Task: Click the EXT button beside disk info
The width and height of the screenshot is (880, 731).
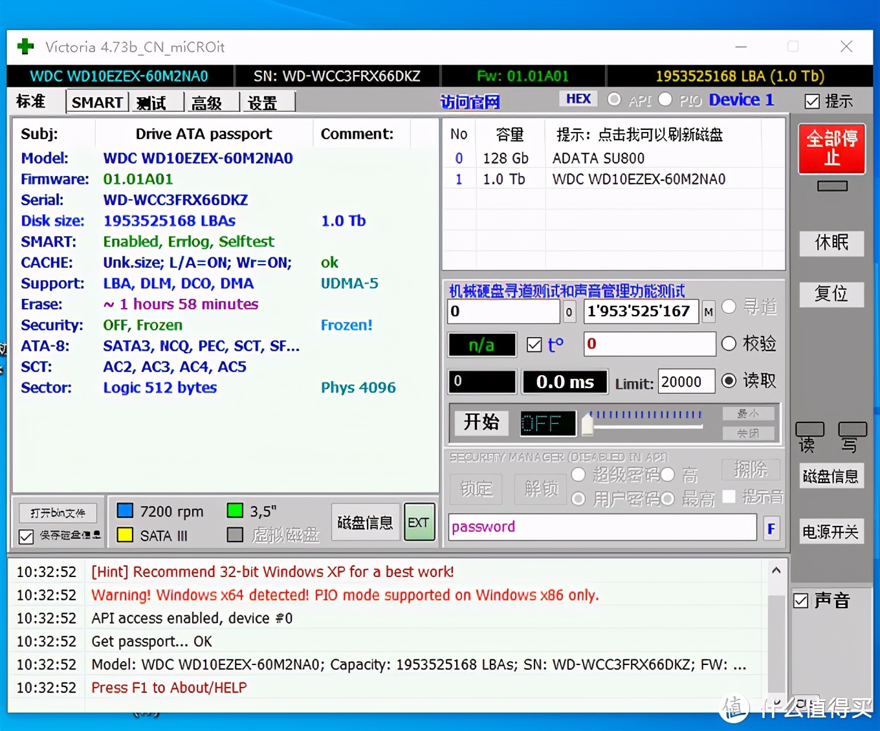Action: tap(419, 523)
